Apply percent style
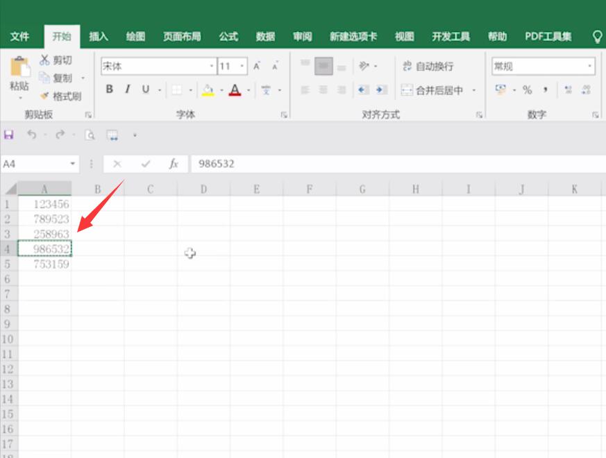 coord(527,90)
